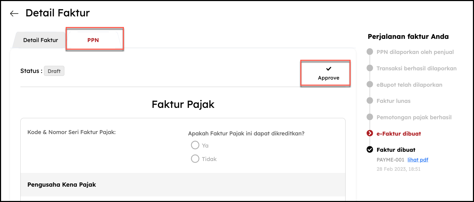
Task: Switch to the PPN tab
Action: (x=93, y=40)
